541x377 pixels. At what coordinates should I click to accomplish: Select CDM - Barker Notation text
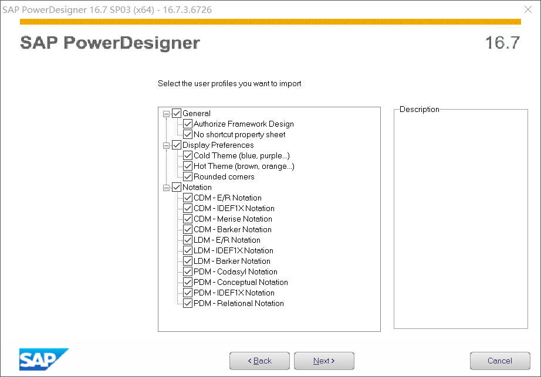coord(232,229)
